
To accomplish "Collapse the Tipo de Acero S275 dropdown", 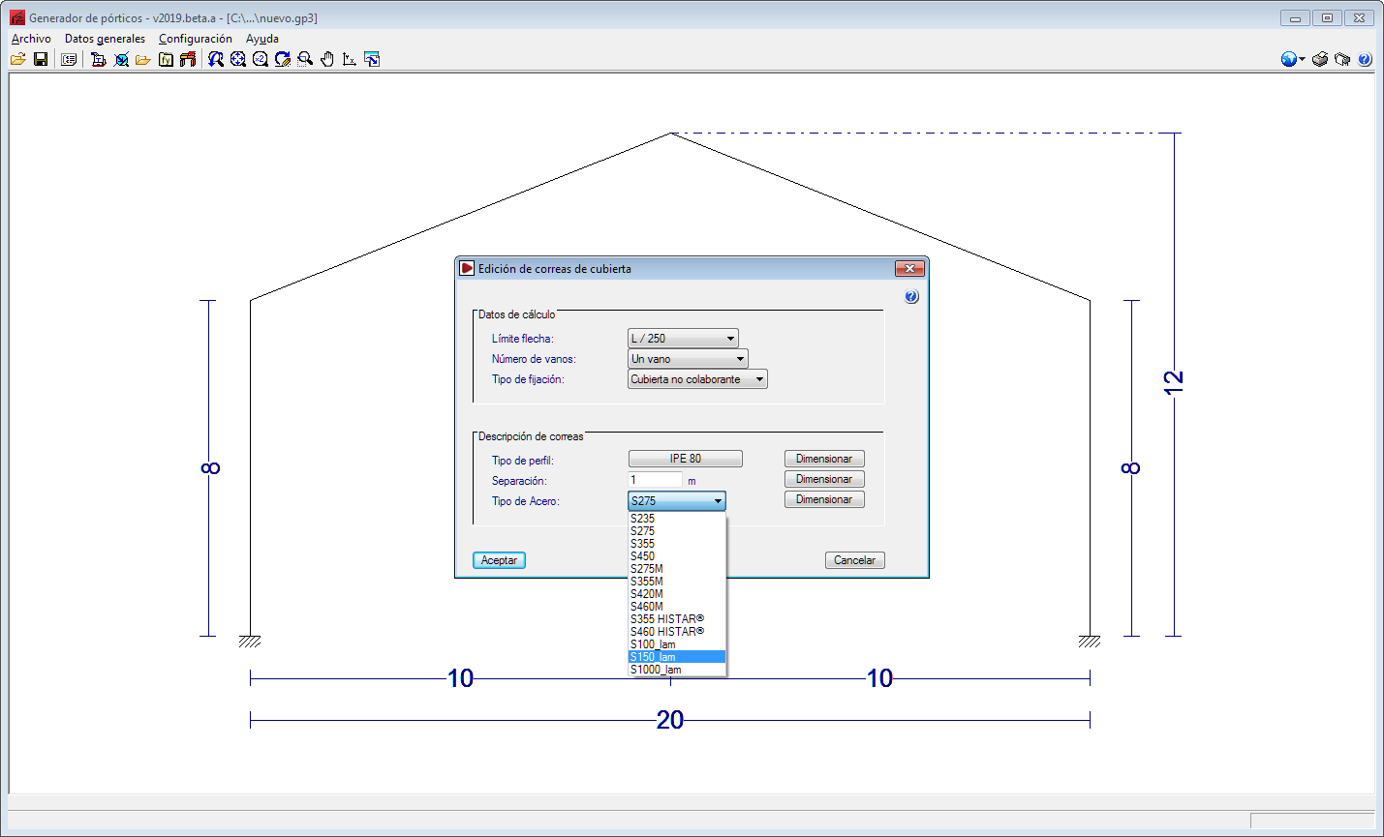I will 677,501.
